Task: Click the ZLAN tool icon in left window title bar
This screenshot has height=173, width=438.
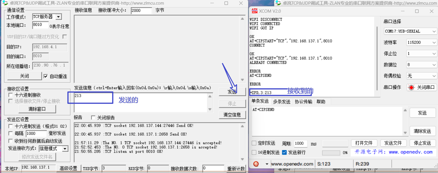Action: pos(5,3)
